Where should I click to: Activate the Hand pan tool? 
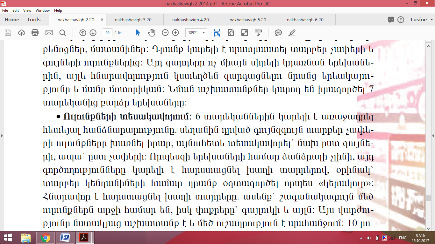152,33
